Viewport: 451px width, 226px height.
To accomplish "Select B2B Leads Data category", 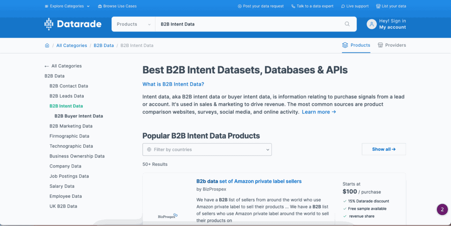I will (67, 96).
